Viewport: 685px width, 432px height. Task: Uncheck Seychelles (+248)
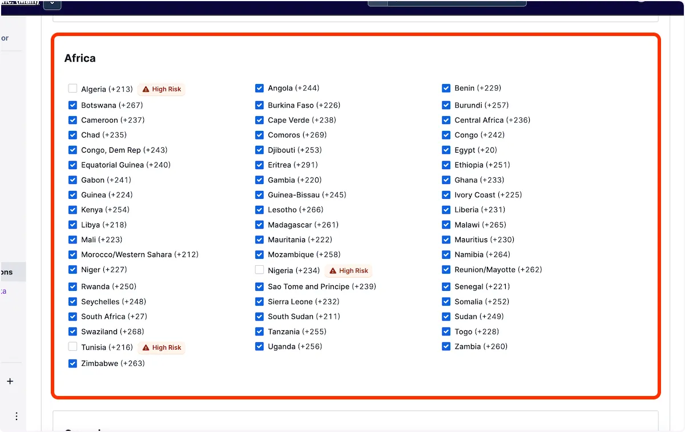tap(72, 301)
